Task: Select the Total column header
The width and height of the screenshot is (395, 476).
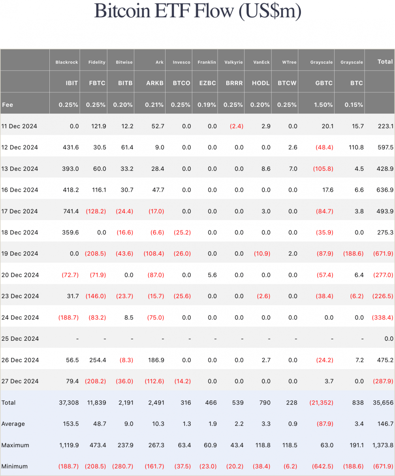Action: tap(385, 62)
